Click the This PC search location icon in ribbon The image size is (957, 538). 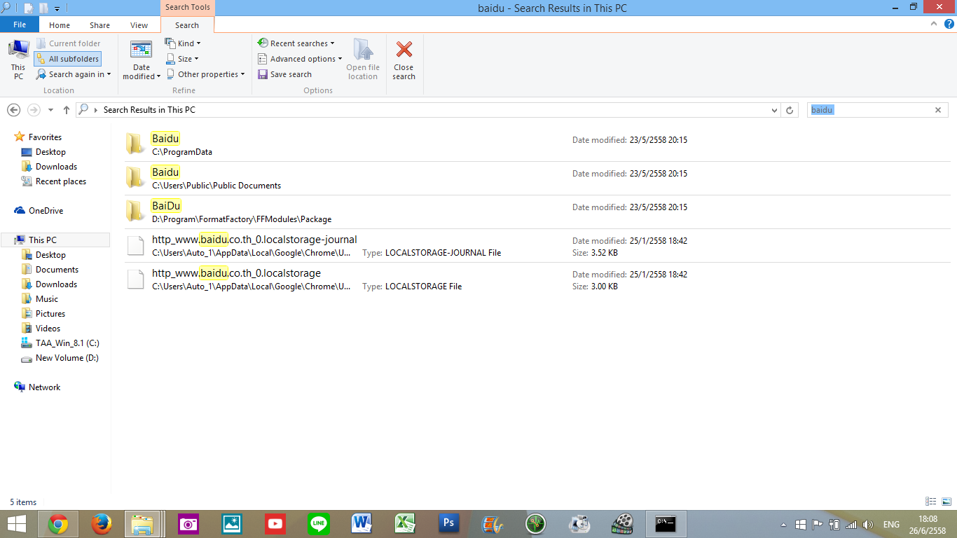[x=18, y=60]
